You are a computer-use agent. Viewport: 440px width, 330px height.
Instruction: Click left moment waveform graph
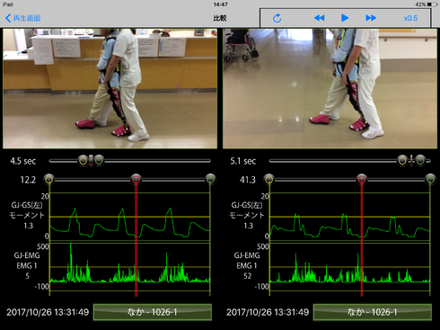[130, 217]
